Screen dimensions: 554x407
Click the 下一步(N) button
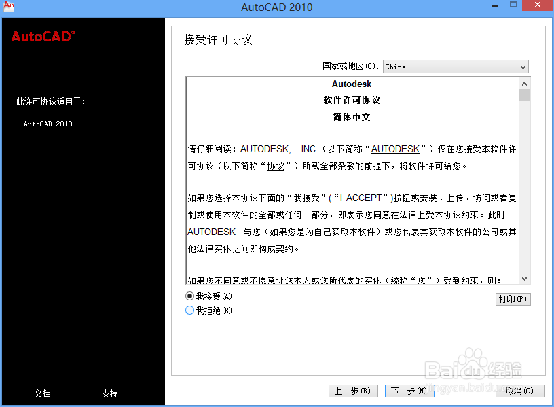tap(409, 391)
